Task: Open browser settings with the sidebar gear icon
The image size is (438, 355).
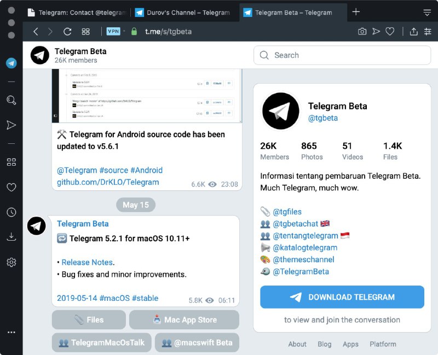Action: pyautogui.click(x=11, y=262)
